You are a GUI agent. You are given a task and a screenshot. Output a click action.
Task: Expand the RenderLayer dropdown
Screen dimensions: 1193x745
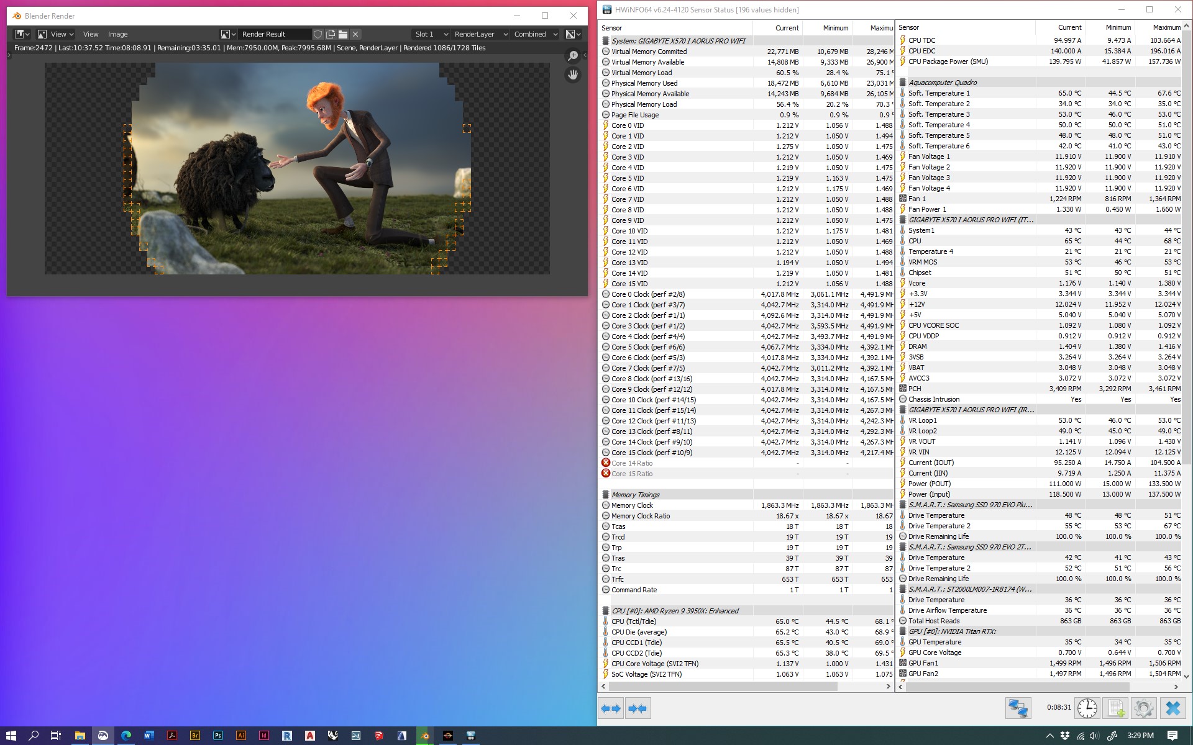(x=480, y=34)
